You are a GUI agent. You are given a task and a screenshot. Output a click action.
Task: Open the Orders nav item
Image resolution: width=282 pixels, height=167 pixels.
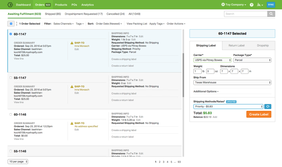point(43,5)
